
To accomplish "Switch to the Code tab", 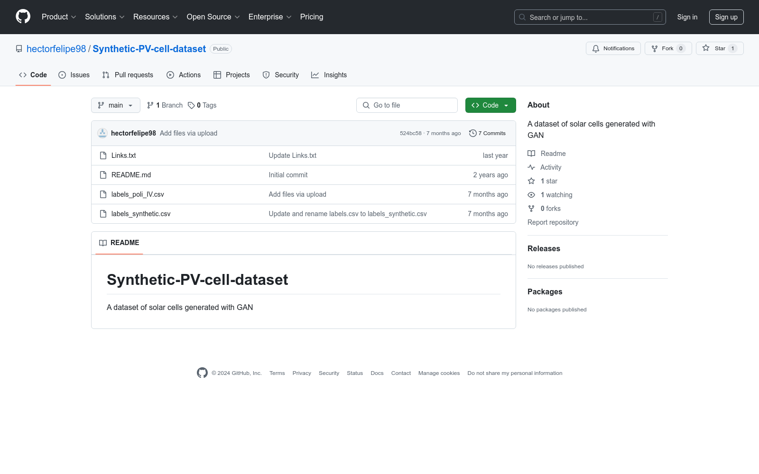I will [x=33, y=75].
